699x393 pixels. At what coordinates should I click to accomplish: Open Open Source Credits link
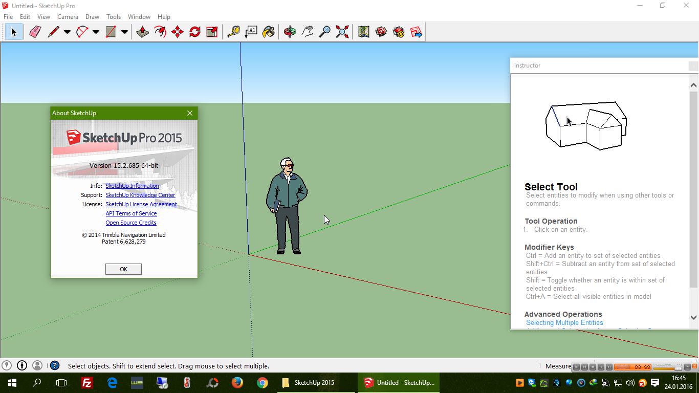[131, 223]
